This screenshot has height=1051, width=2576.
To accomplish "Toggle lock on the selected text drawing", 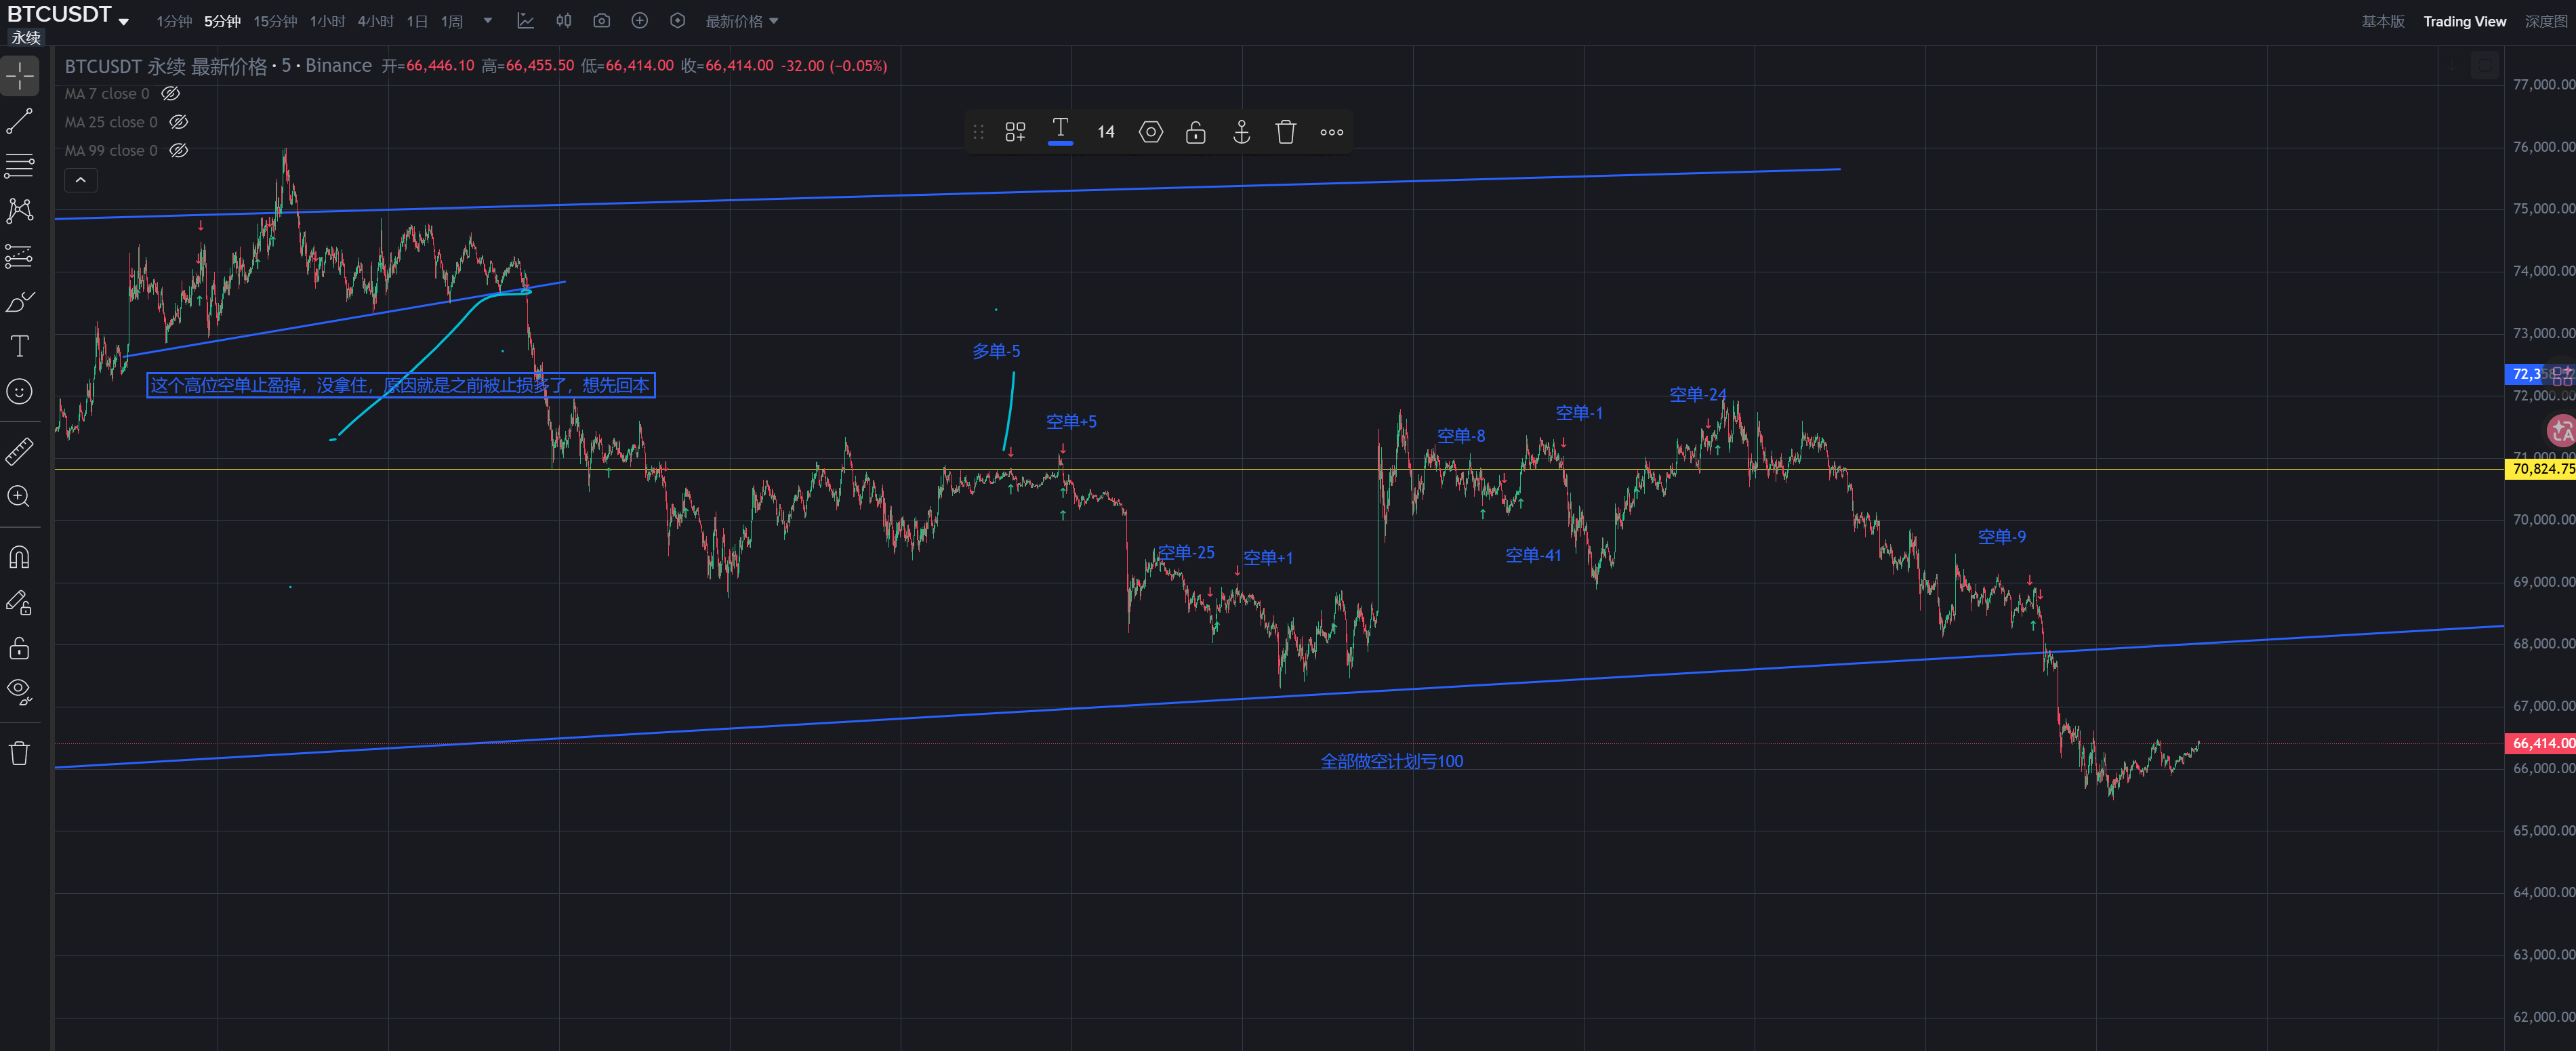I will (1196, 132).
